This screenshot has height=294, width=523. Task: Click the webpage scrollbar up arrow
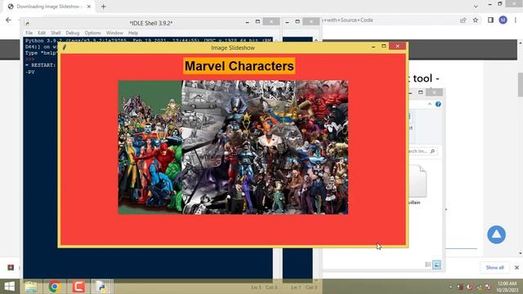point(520,42)
